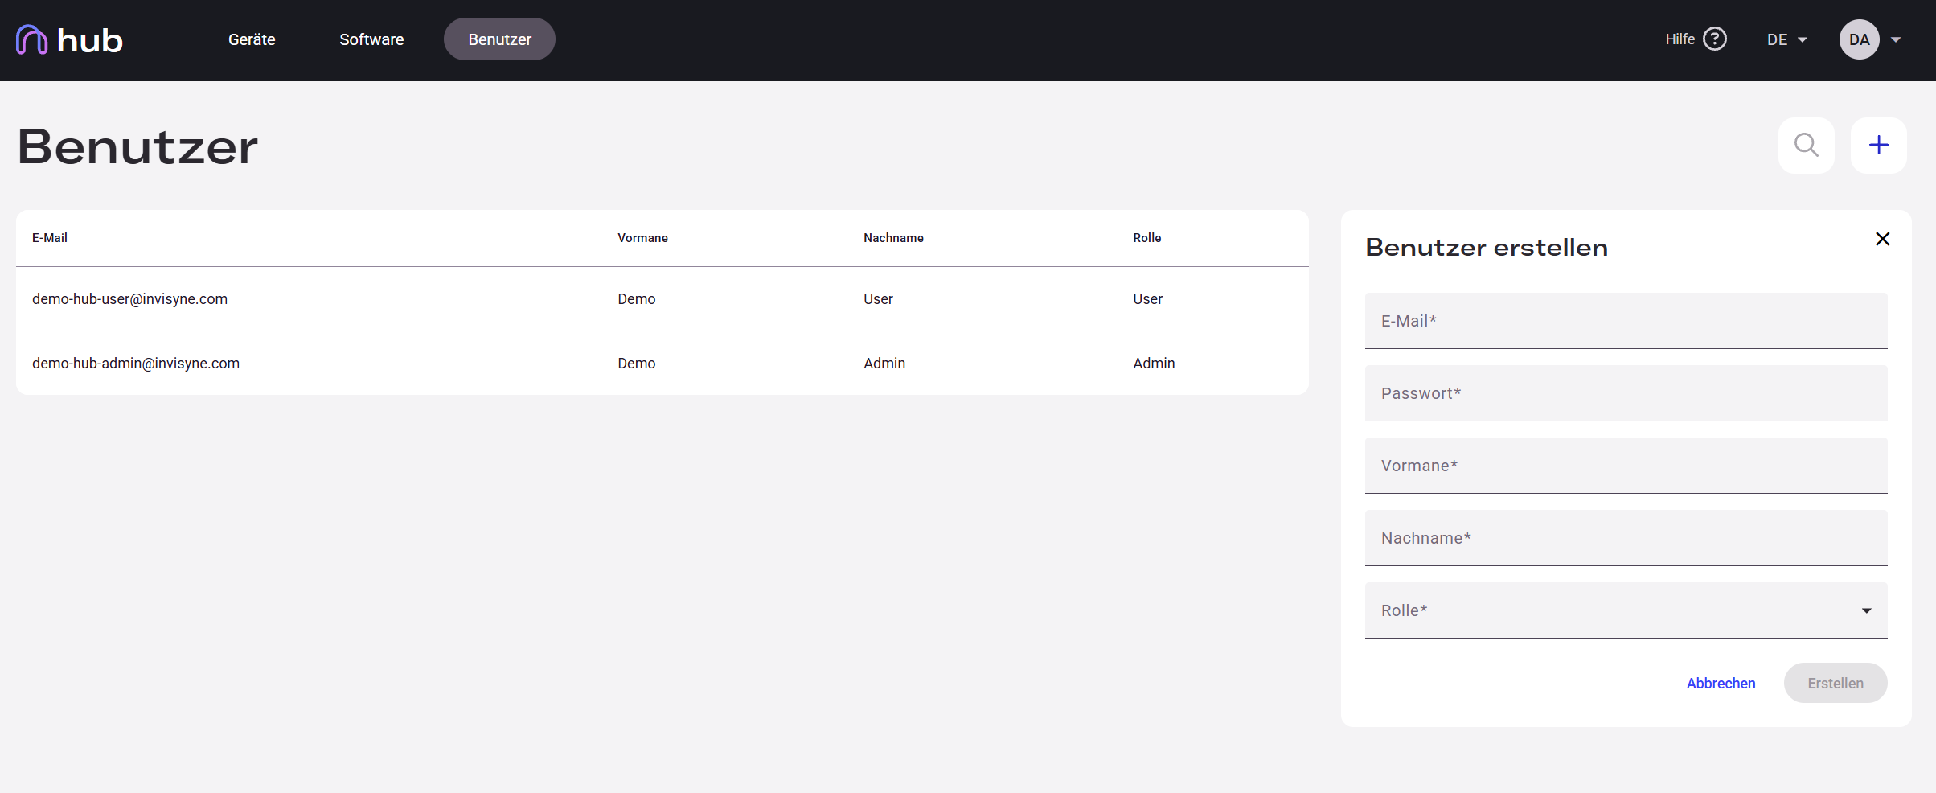Sort by Nachname column header
The image size is (1936, 793).
pyautogui.click(x=893, y=238)
